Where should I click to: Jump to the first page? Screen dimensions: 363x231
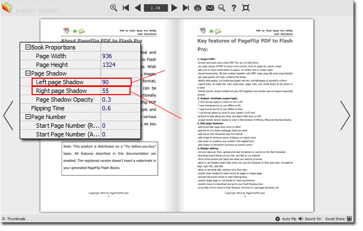click(x=126, y=8)
